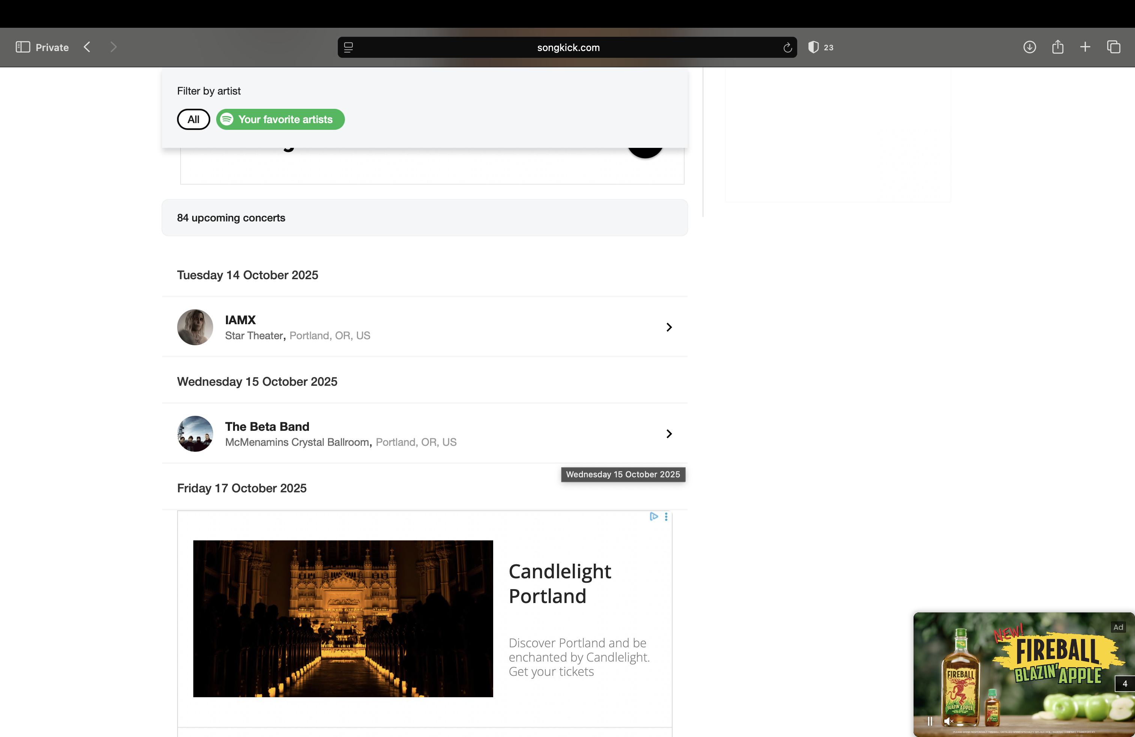The width and height of the screenshot is (1135, 737).
Task: Open the privacy report shield icon
Action: (x=814, y=47)
